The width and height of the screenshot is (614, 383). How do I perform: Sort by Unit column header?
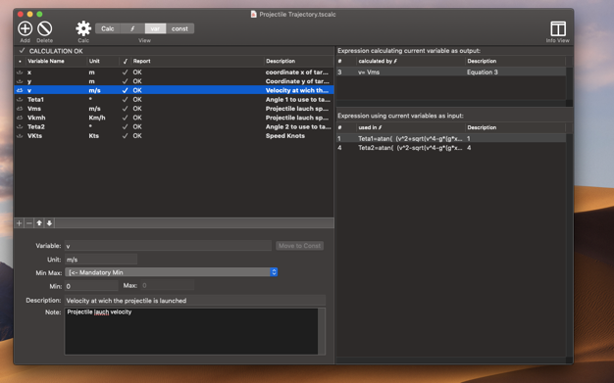tap(103, 61)
